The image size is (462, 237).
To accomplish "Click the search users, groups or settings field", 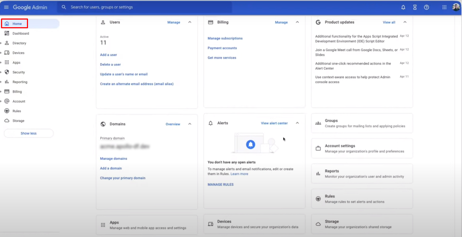I will tap(145, 7).
